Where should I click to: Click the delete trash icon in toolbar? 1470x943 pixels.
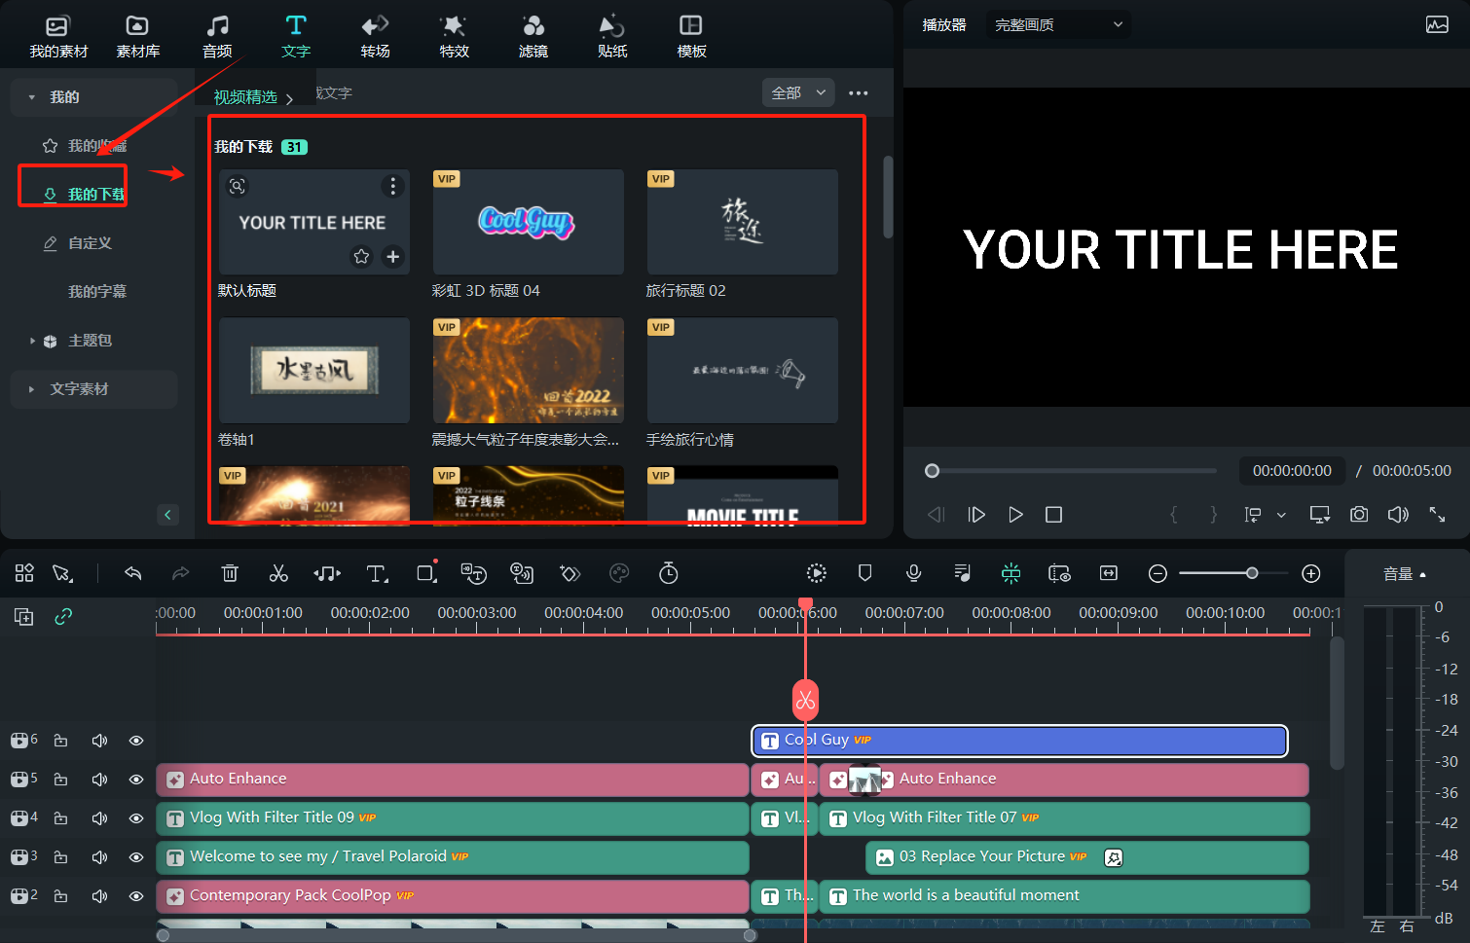coord(230,573)
